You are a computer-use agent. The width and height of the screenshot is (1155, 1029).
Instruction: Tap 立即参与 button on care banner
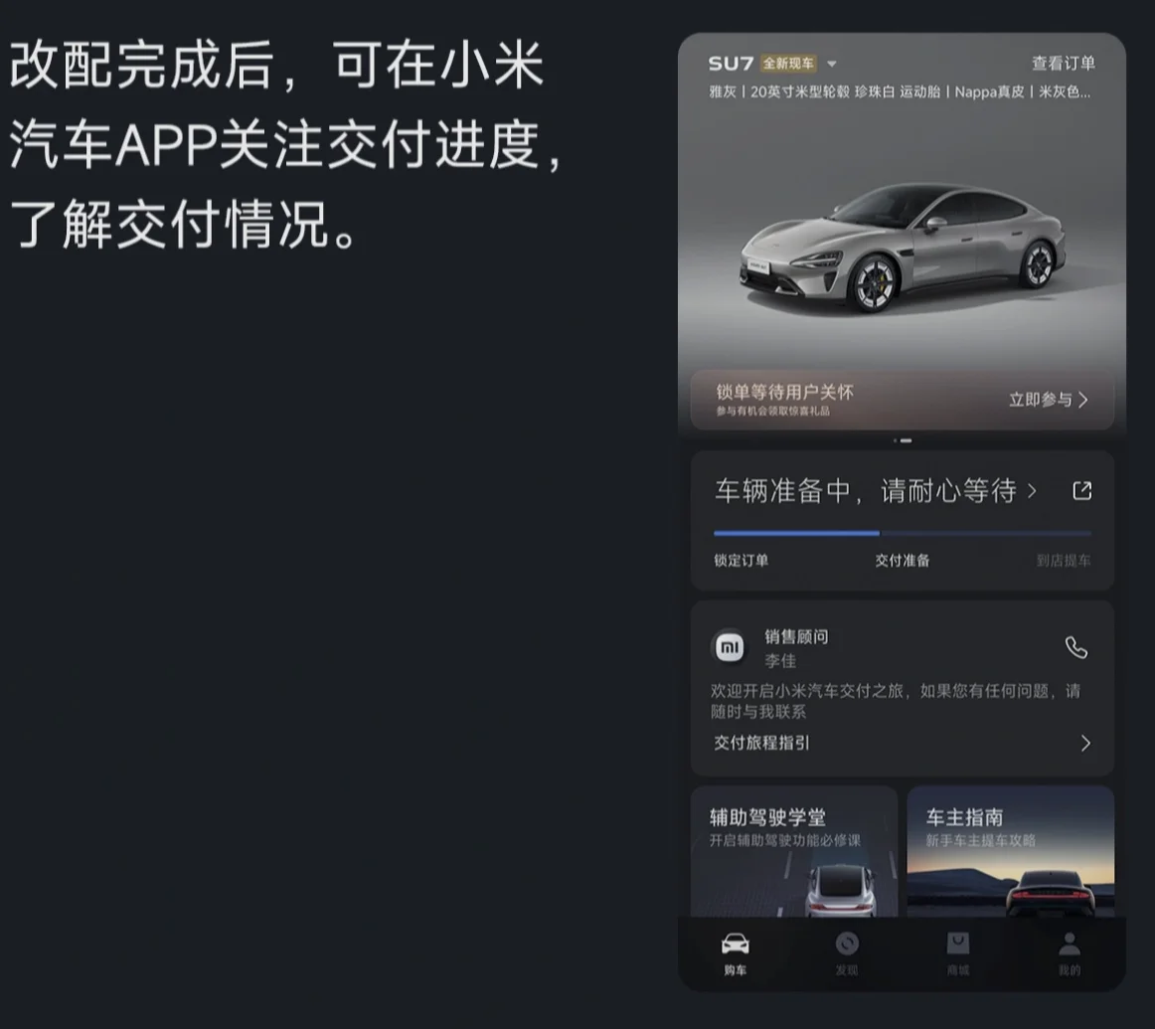tap(1049, 400)
